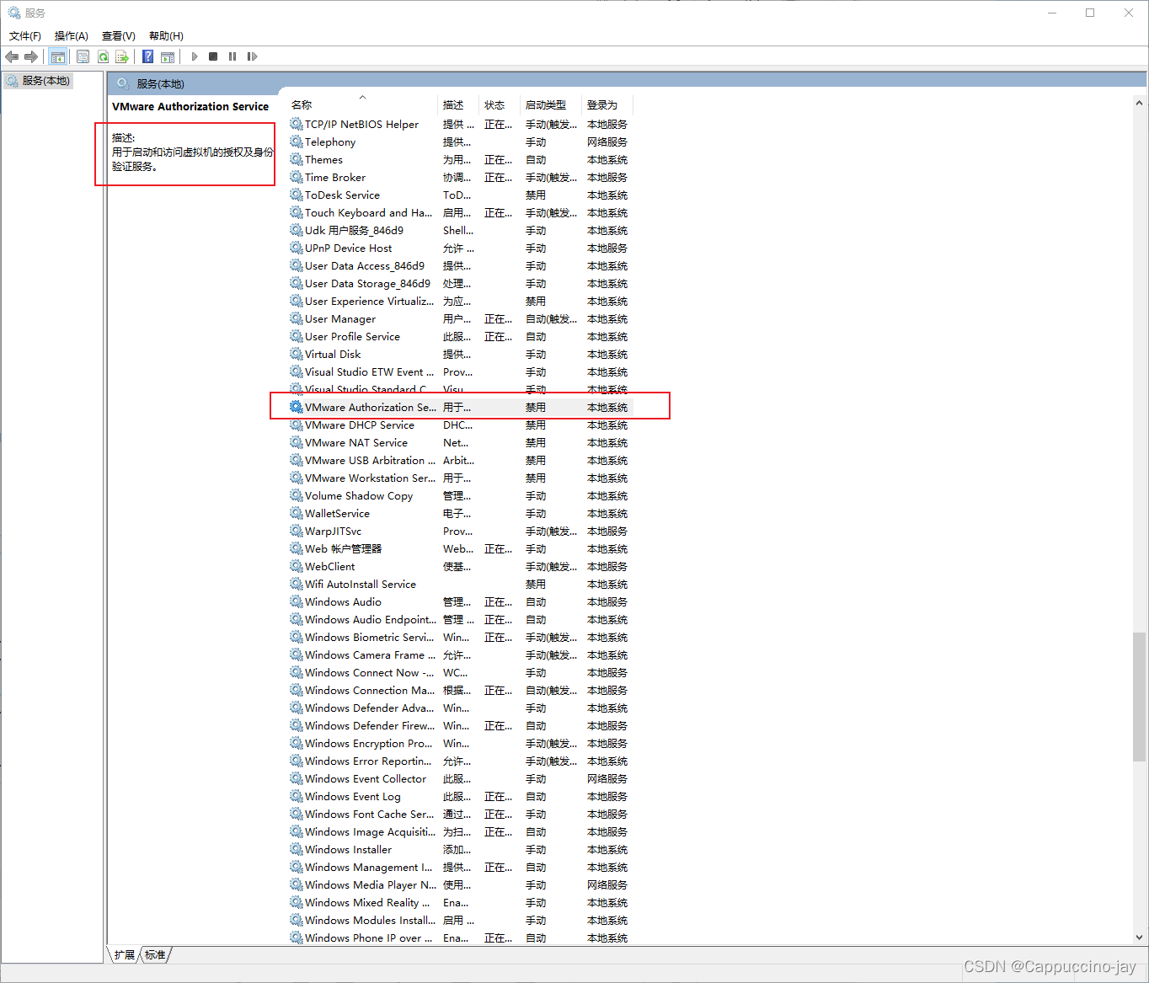
Task: Click the Stop Service square icon
Action: [x=213, y=56]
